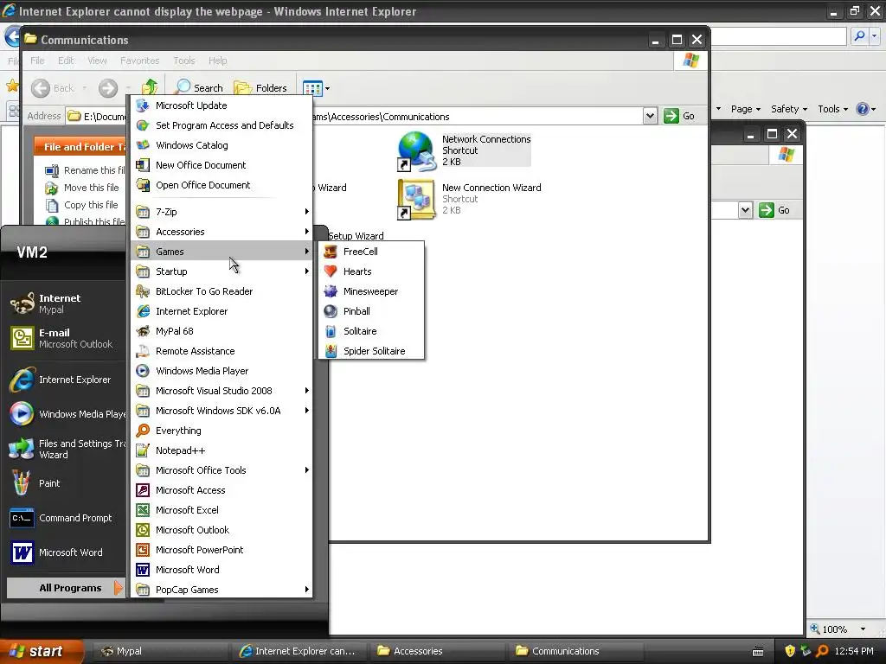886x664 pixels.
Task: Expand Microsoft Windows SDK v6.0A folder
Action: coord(221,411)
